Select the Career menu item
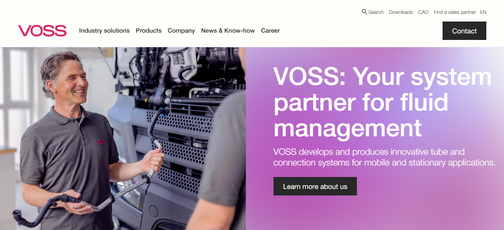Viewport: 504px width, 230px height. tap(270, 31)
